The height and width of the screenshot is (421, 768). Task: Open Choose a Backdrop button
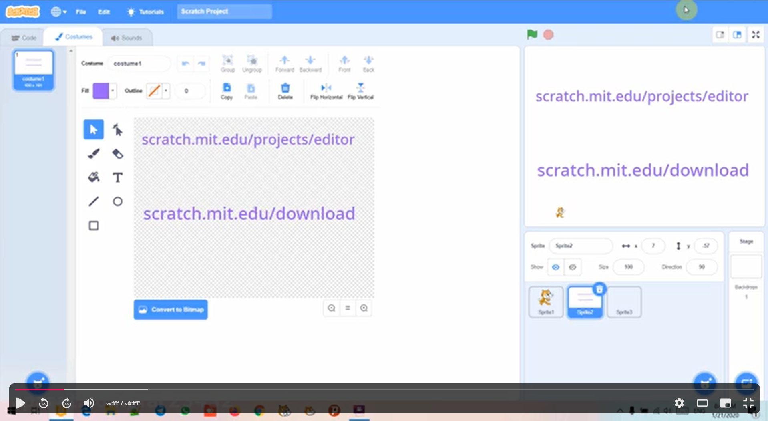pyautogui.click(x=746, y=383)
